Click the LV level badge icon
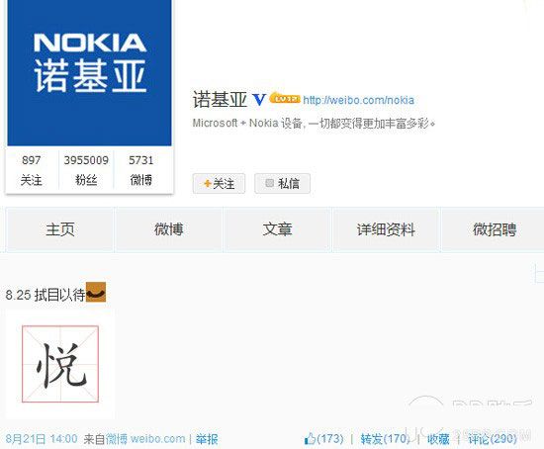 [x=285, y=98]
